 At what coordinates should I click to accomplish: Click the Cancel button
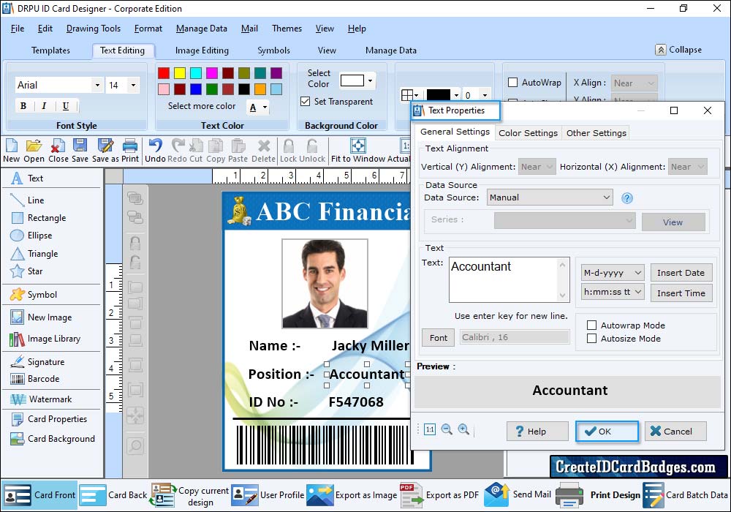point(675,432)
